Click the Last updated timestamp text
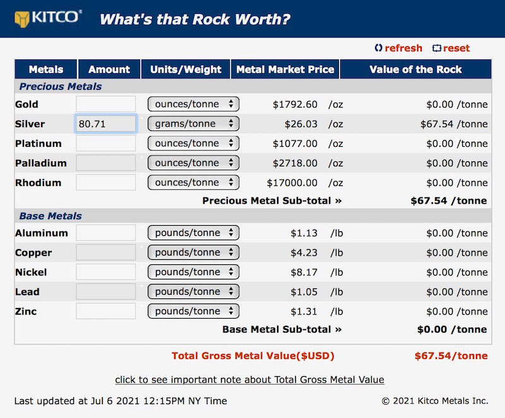The image size is (505, 418). 121,401
